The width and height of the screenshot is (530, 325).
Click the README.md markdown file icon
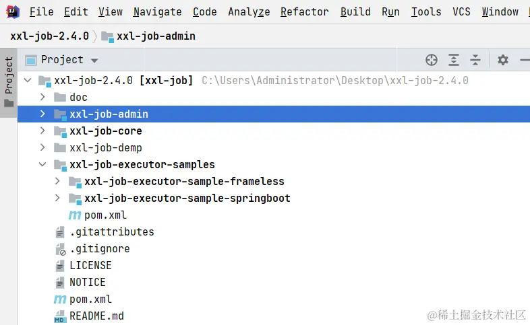(x=59, y=316)
